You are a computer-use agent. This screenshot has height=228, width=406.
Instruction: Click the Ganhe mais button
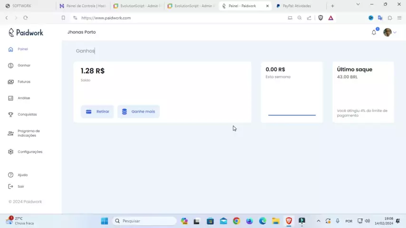pos(138,112)
